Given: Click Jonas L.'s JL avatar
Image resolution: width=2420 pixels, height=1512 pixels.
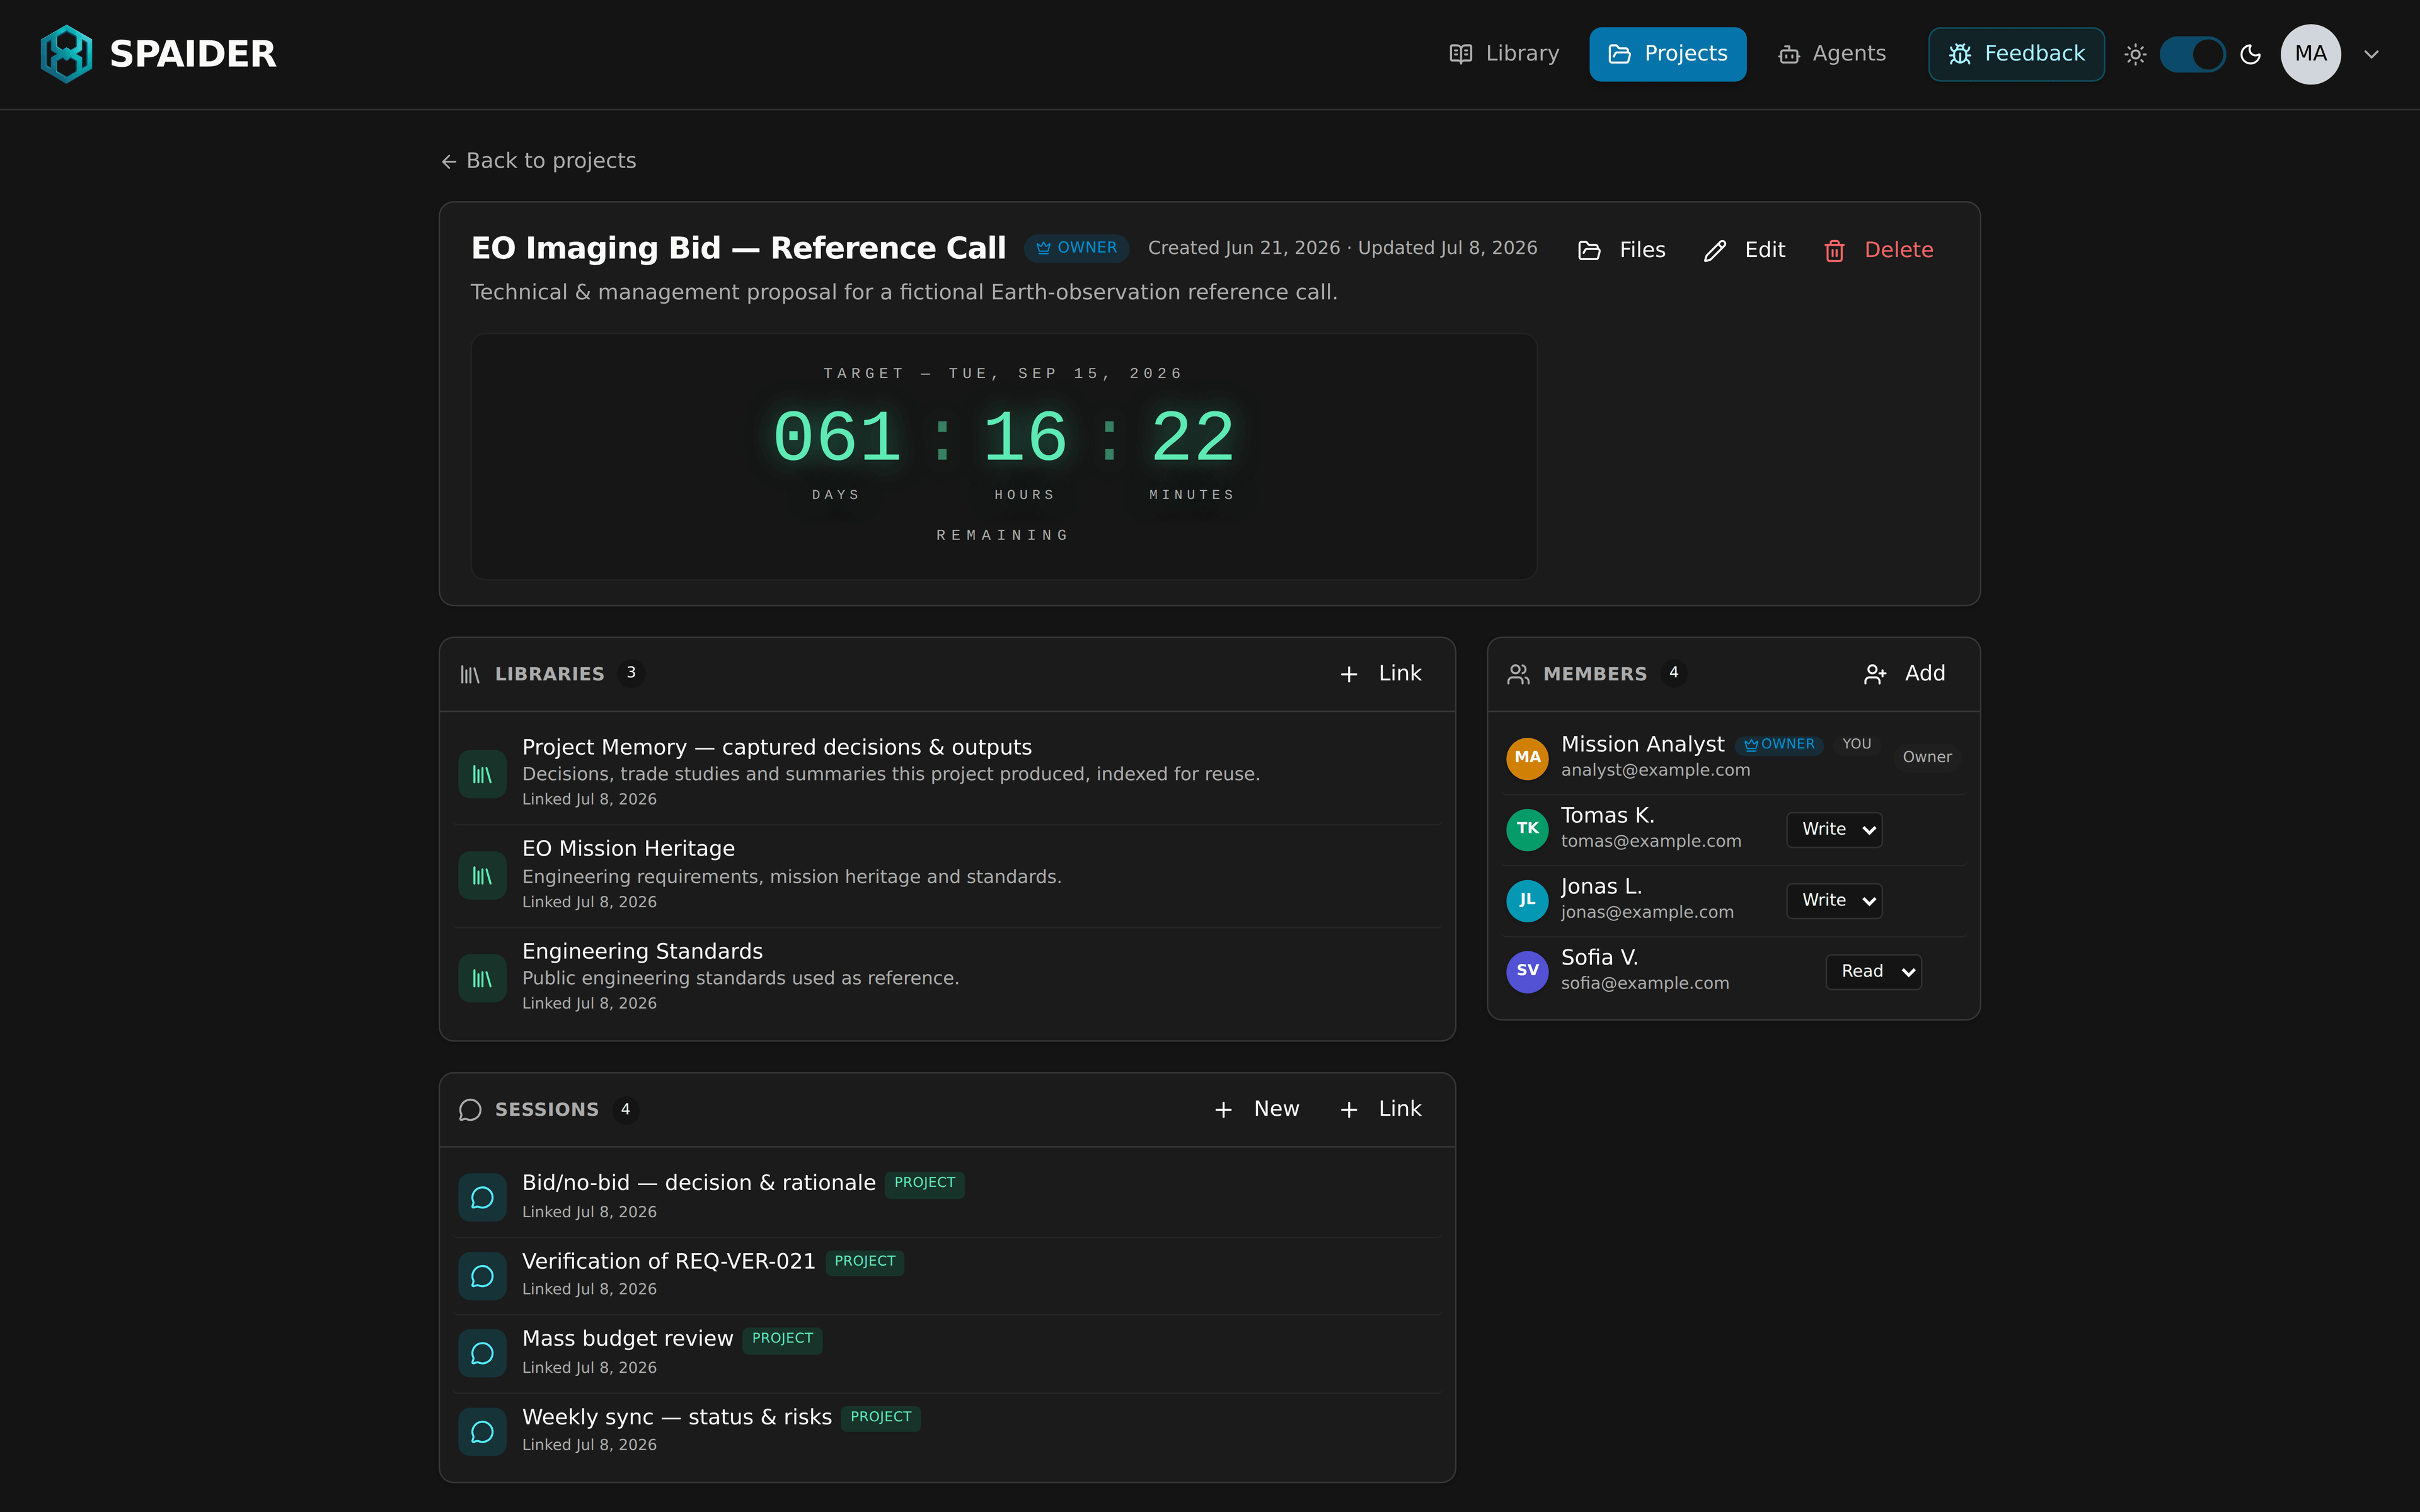Looking at the screenshot, I should pos(1527,900).
